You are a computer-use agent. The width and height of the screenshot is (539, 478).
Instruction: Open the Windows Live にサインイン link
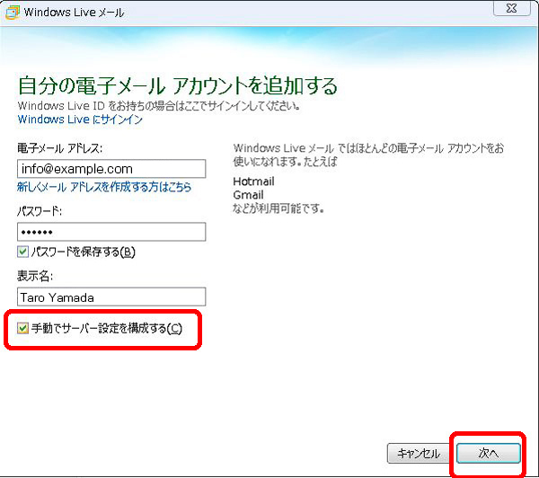click(x=80, y=119)
